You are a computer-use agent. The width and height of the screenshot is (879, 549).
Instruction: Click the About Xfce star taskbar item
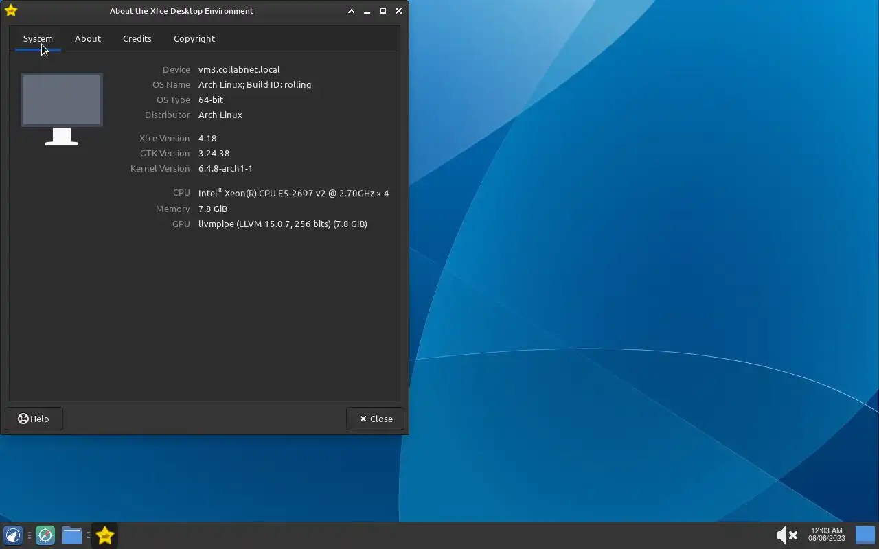pos(105,535)
